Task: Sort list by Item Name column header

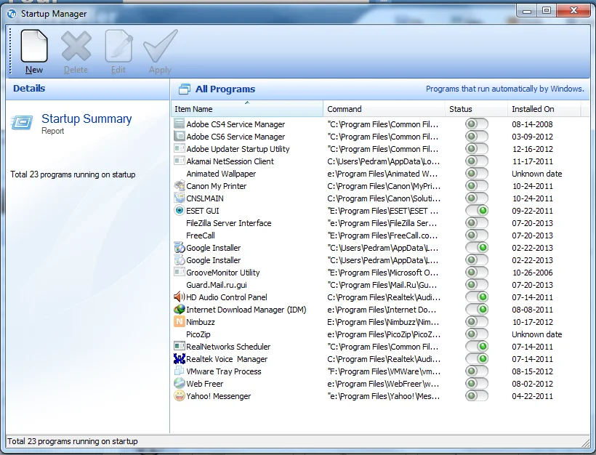Action: tap(247, 109)
